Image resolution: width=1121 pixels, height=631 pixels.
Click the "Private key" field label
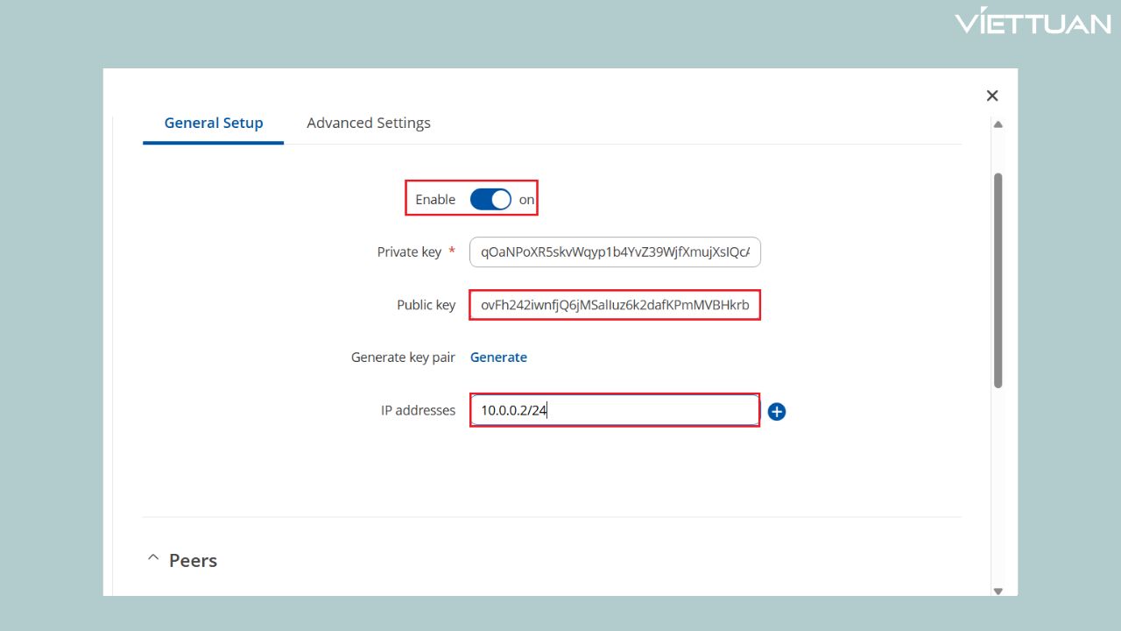click(x=409, y=252)
